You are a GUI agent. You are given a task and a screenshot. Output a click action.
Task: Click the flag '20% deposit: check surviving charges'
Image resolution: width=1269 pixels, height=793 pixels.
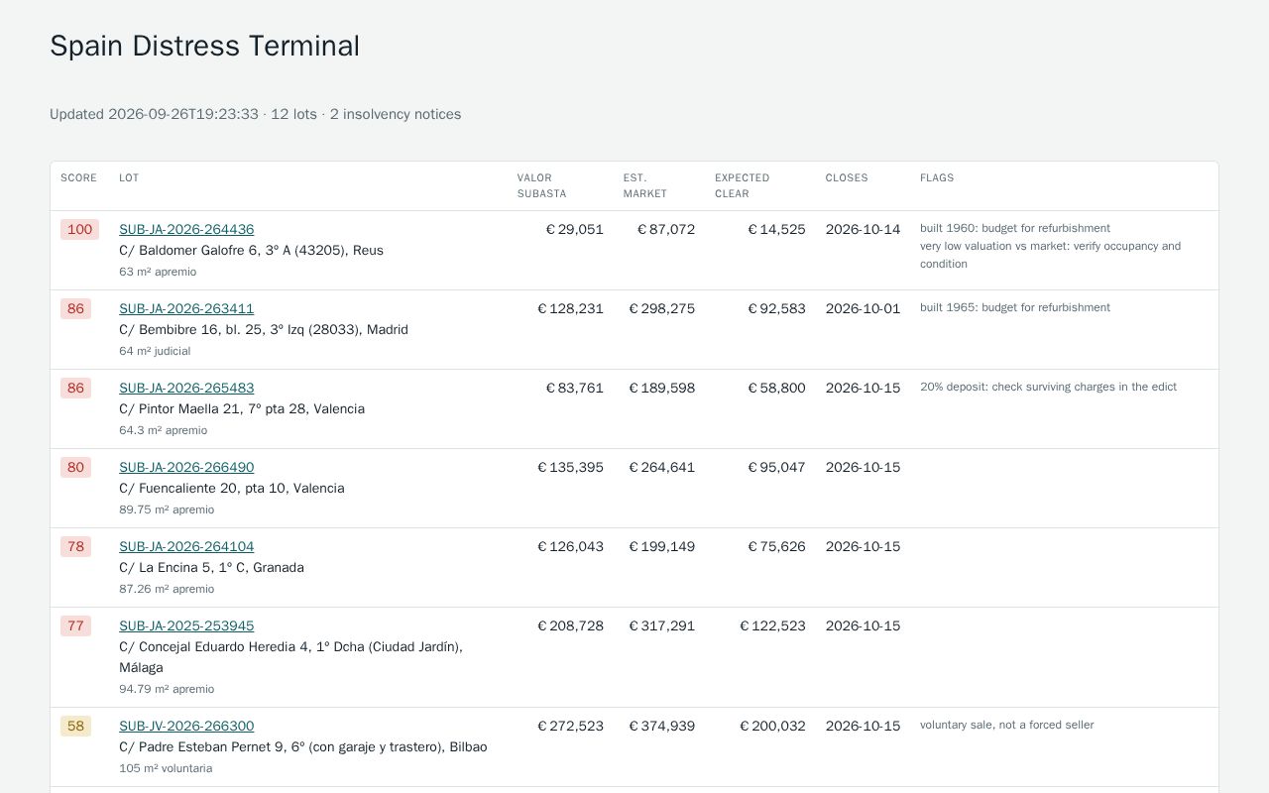click(1049, 387)
